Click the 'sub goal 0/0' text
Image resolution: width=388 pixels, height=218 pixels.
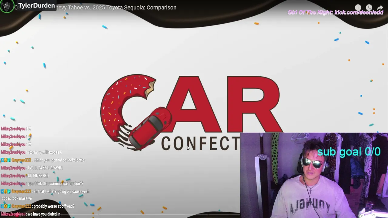click(x=349, y=152)
